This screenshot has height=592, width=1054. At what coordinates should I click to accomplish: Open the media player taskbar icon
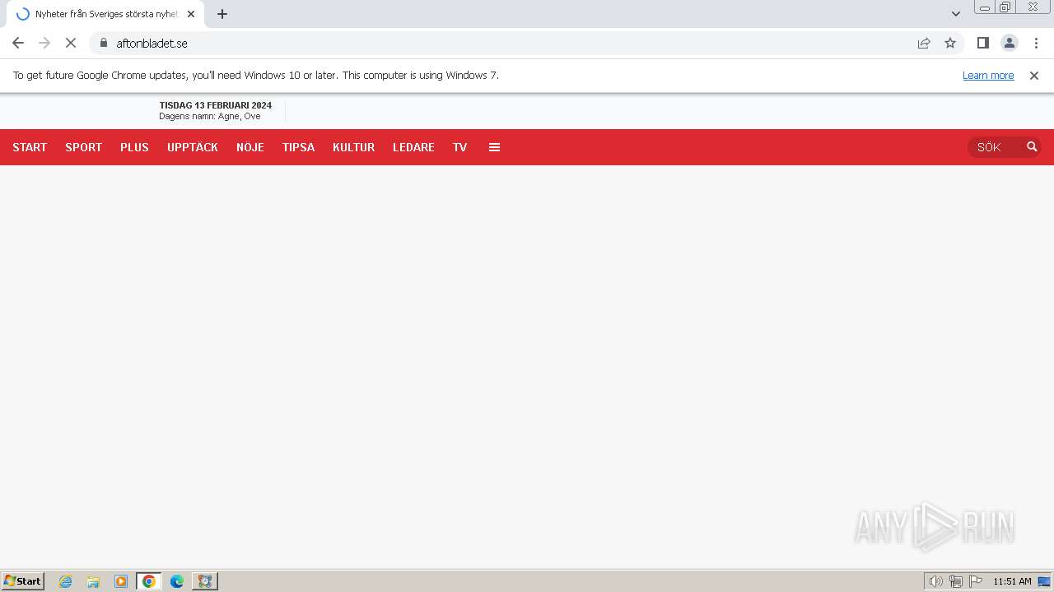[121, 581]
